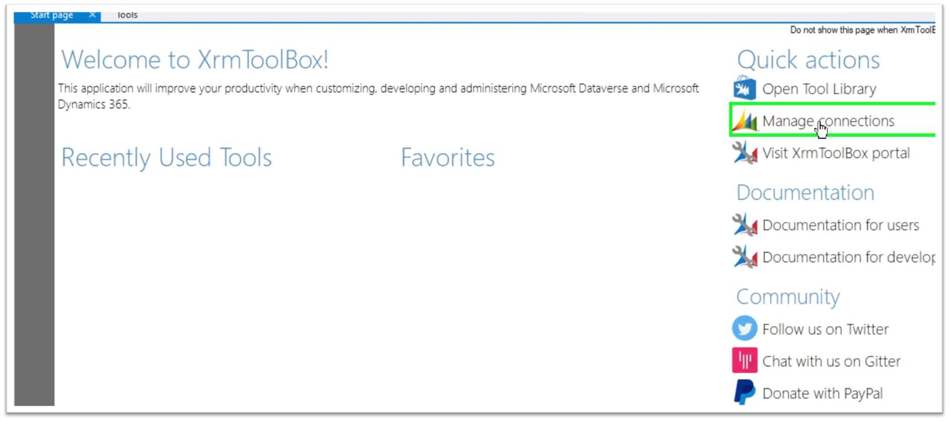The image size is (949, 421).
Task: Click the 'Favorites' heading
Action: tap(447, 158)
